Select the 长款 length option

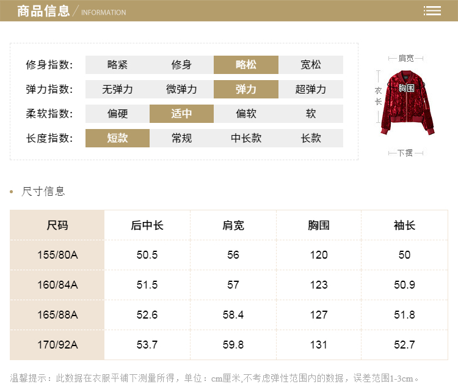point(311,138)
